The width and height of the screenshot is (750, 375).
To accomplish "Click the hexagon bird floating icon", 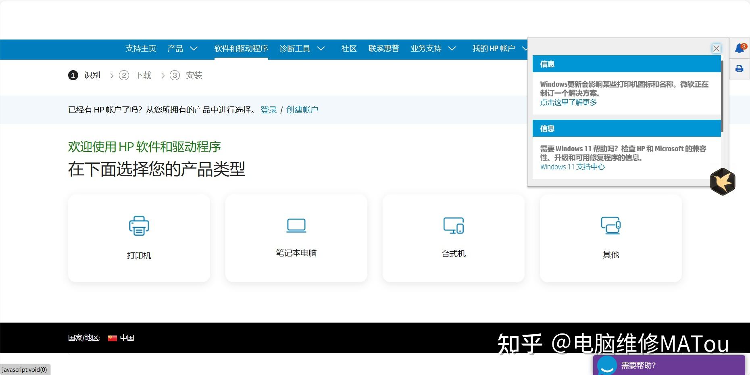I will click(x=723, y=182).
